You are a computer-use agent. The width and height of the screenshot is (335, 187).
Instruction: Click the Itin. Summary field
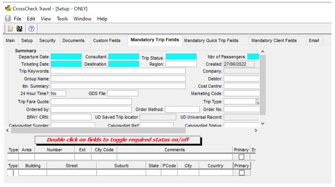click(118, 86)
